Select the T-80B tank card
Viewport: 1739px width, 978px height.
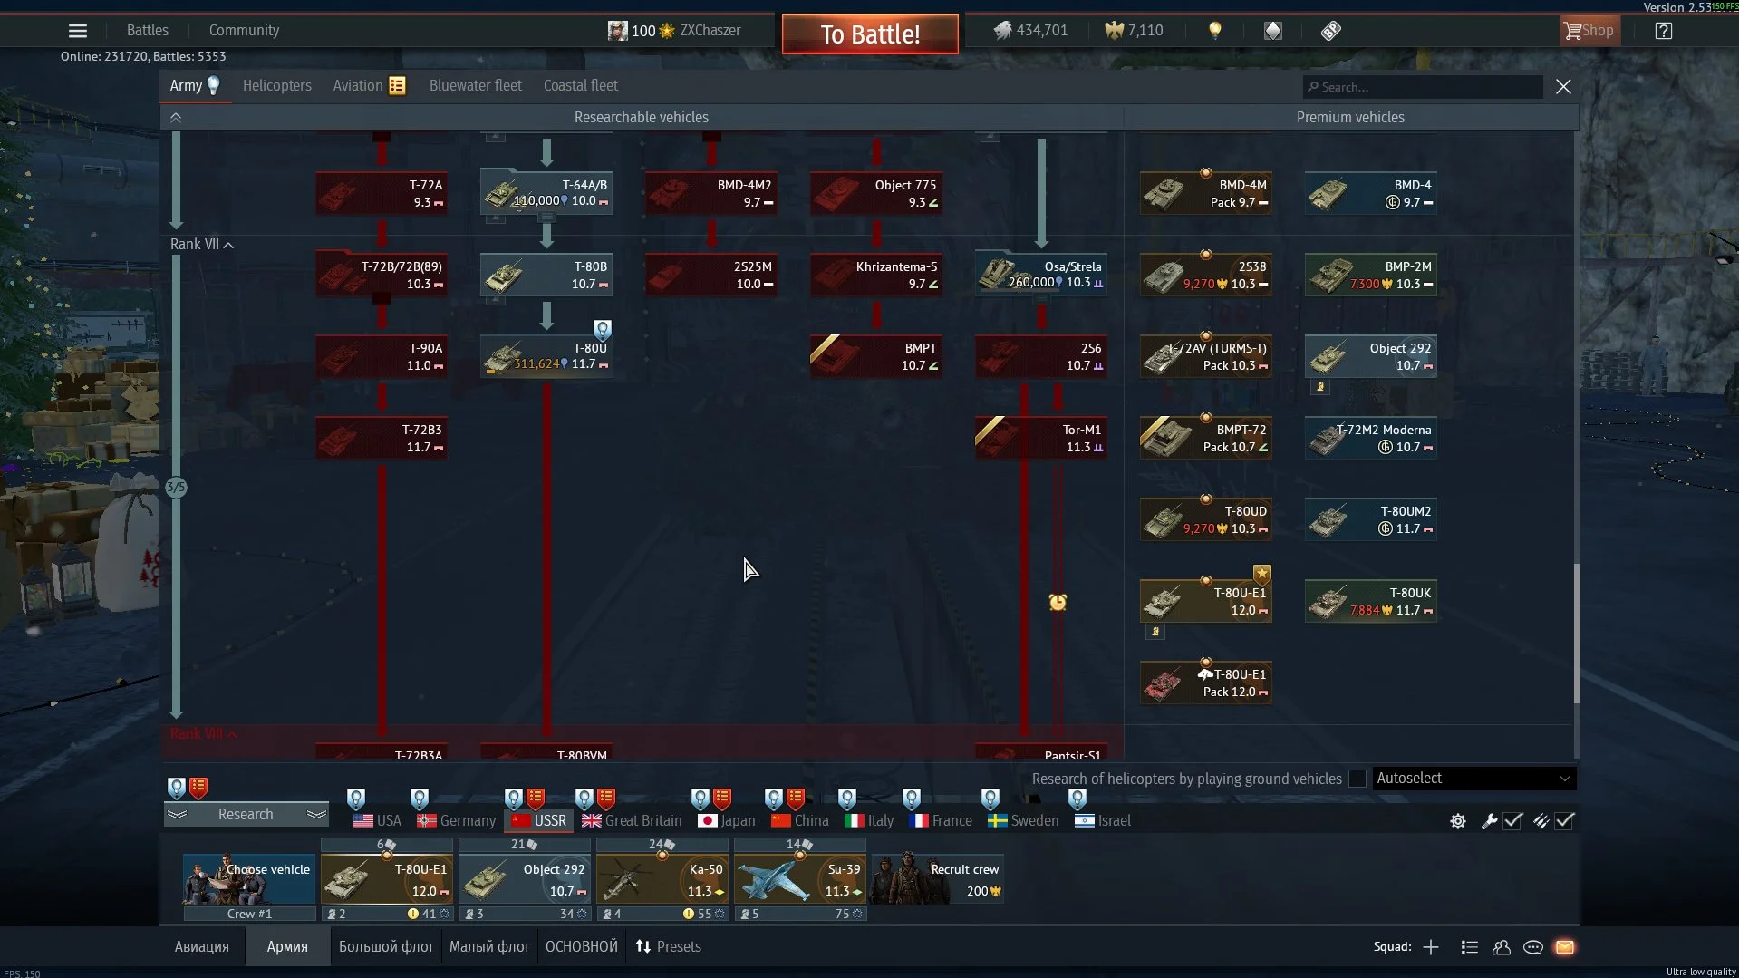(546, 275)
